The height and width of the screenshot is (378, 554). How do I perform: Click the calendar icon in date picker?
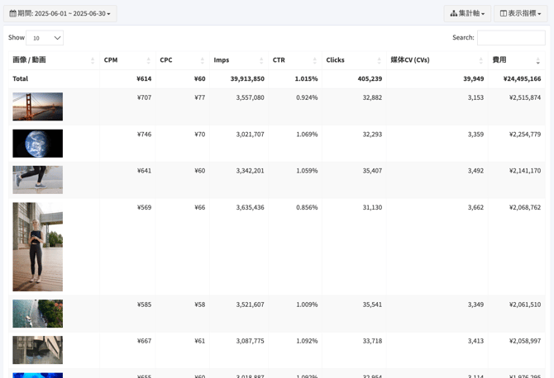[12, 13]
